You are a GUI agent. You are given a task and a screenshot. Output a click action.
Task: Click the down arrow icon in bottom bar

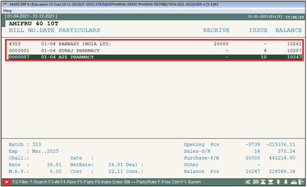tap(286, 182)
